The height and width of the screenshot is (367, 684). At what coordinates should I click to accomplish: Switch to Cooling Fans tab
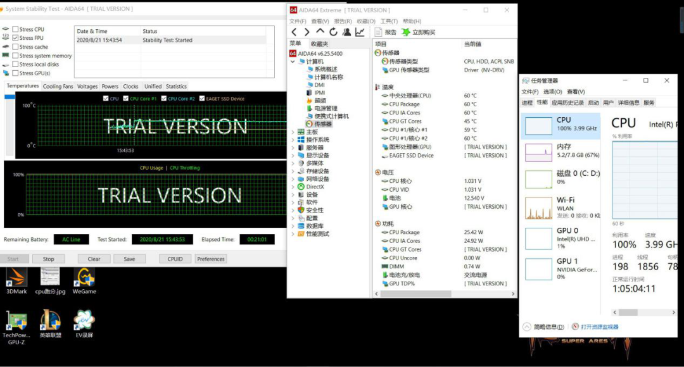click(58, 86)
